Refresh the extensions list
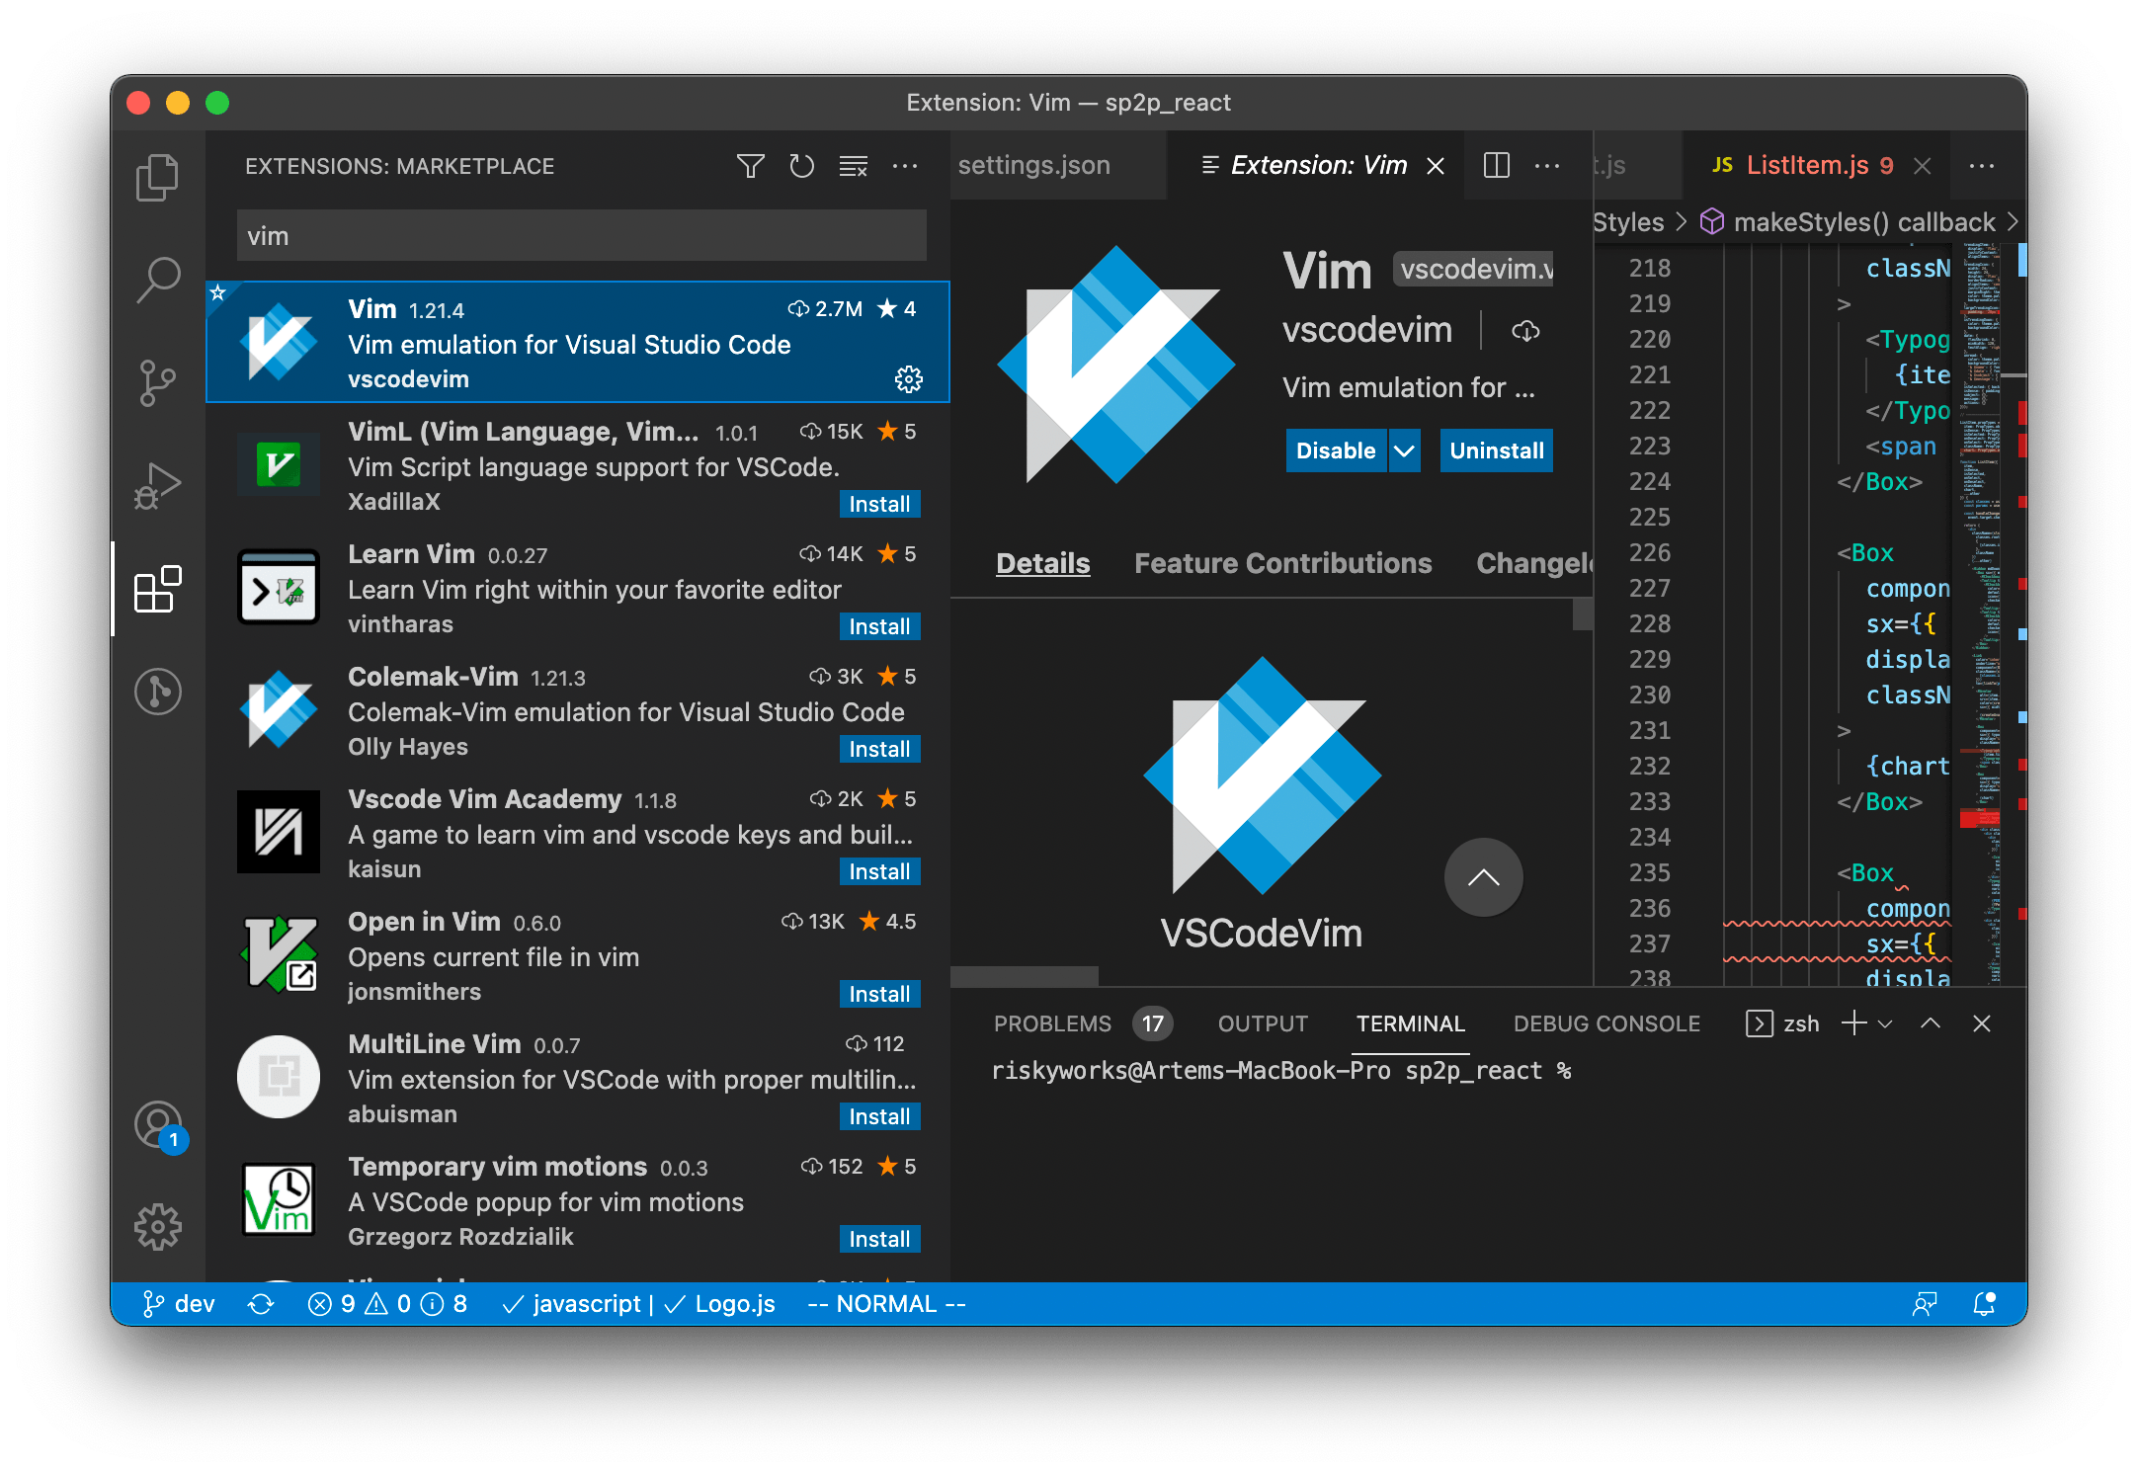The width and height of the screenshot is (2138, 1472). (x=801, y=166)
